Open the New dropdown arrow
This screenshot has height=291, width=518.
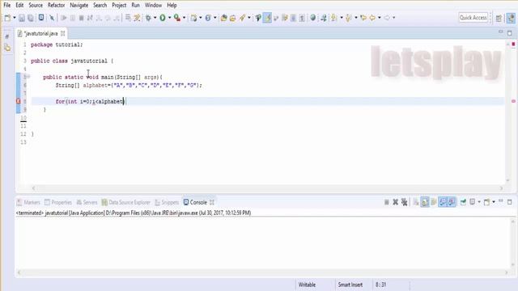coord(15,18)
